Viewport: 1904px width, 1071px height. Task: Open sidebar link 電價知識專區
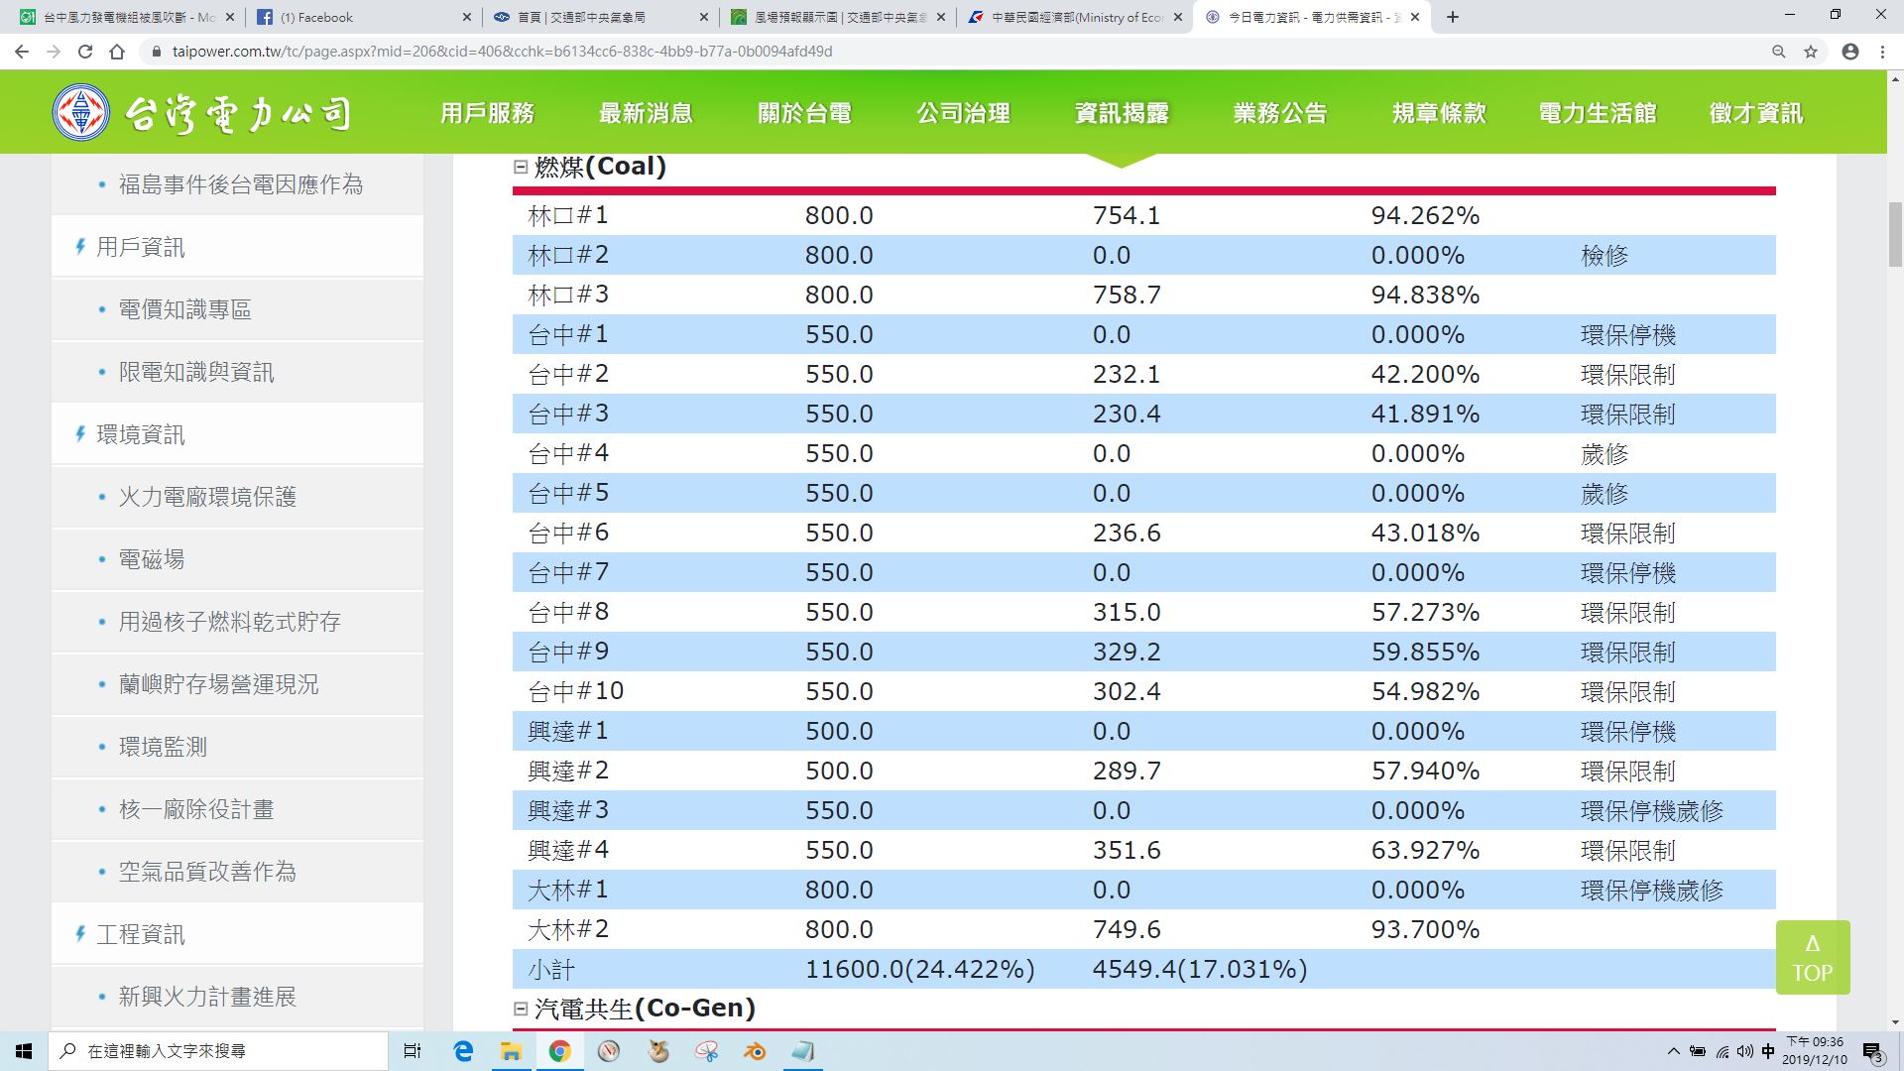point(185,309)
